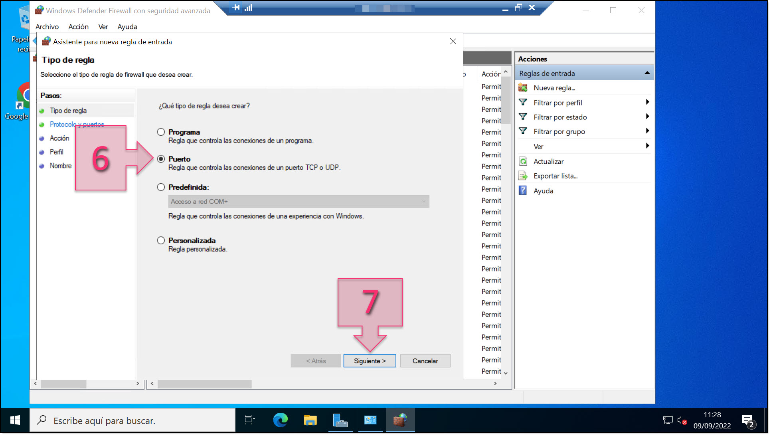The image size is (771, 436).
Task: Click the signal strength icon on session bar
Action: [248, 7]
